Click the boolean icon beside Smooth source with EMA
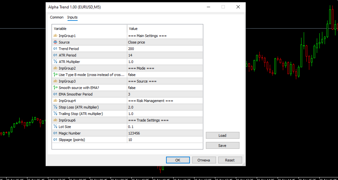Viewport: 338px width, 180px height. (55, 88)
